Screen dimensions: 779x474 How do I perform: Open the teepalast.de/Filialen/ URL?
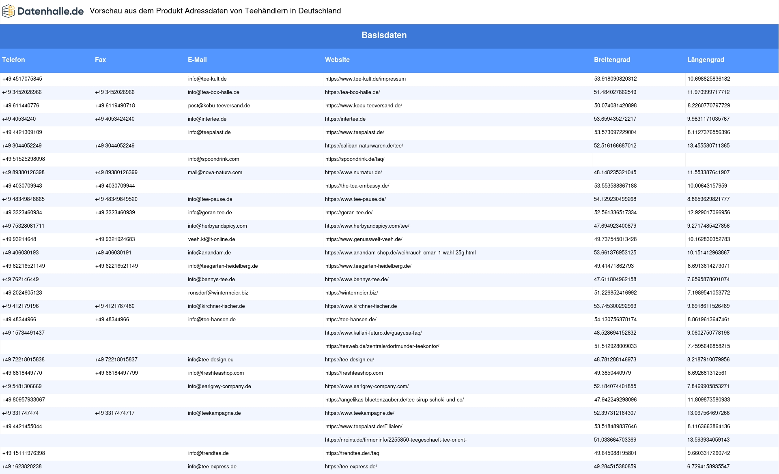pos(364,427)
